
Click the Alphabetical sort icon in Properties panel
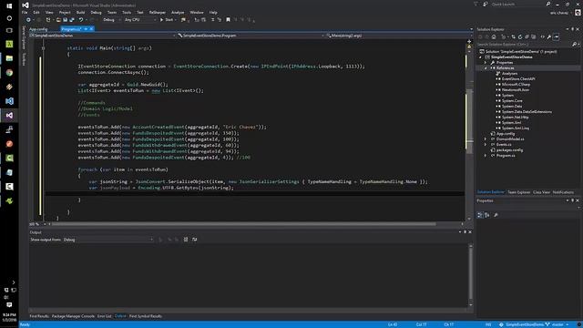point(486,215)
